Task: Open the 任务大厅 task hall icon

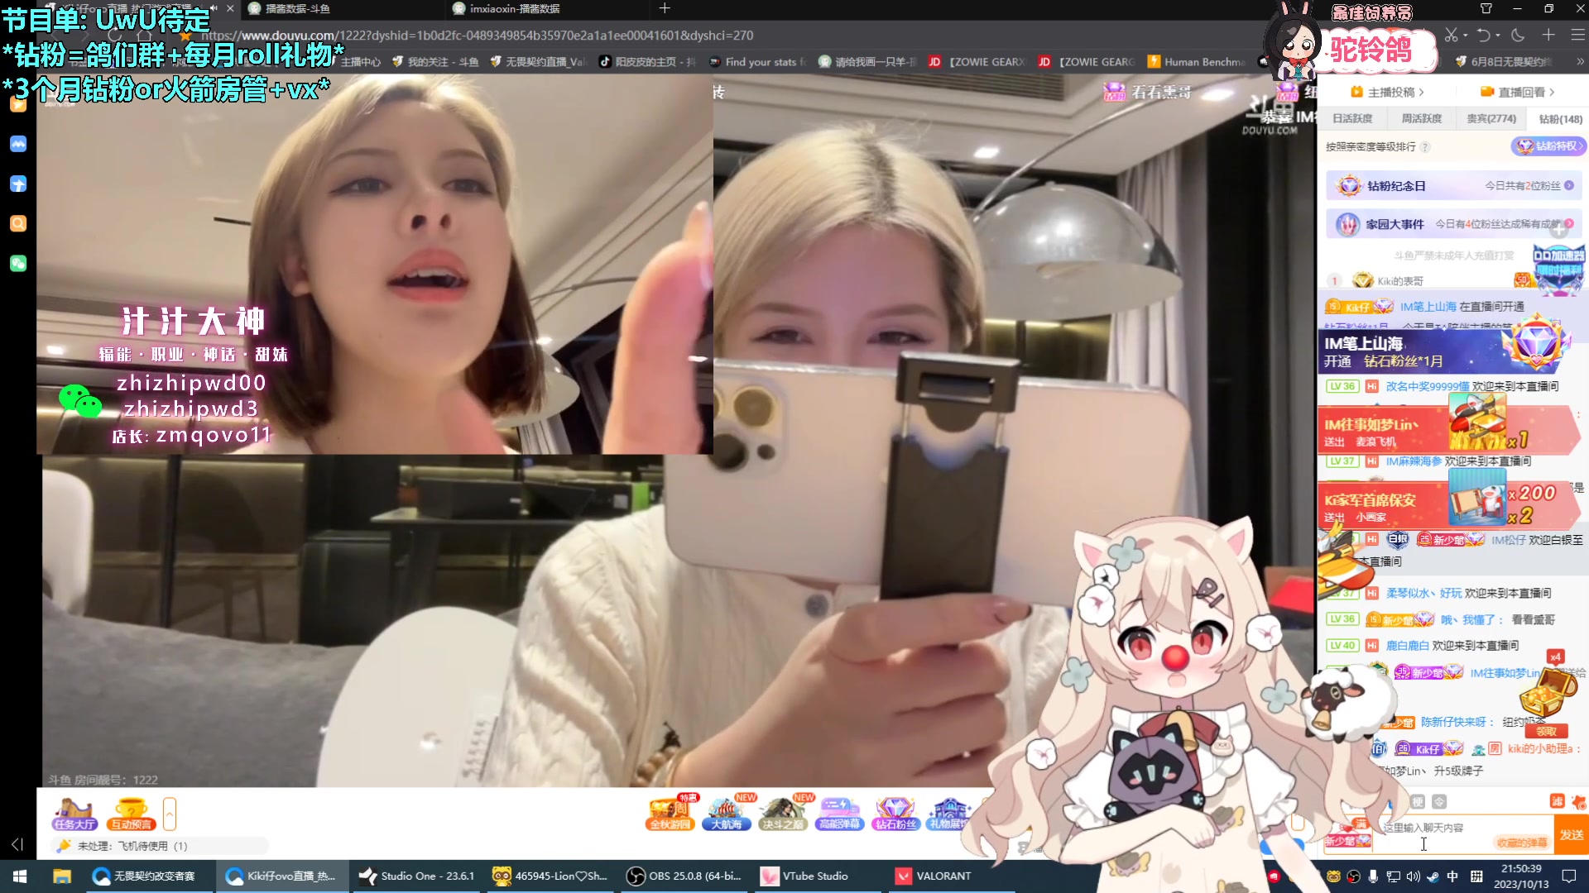Action: (x=74, y=814)
